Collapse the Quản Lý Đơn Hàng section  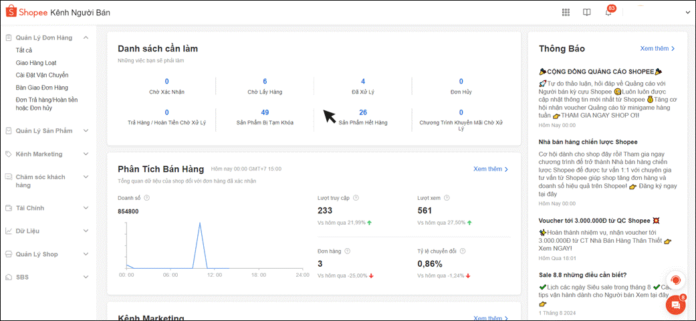(86, 38)
